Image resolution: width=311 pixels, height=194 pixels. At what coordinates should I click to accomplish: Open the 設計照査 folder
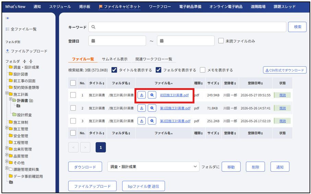point(22,115)
